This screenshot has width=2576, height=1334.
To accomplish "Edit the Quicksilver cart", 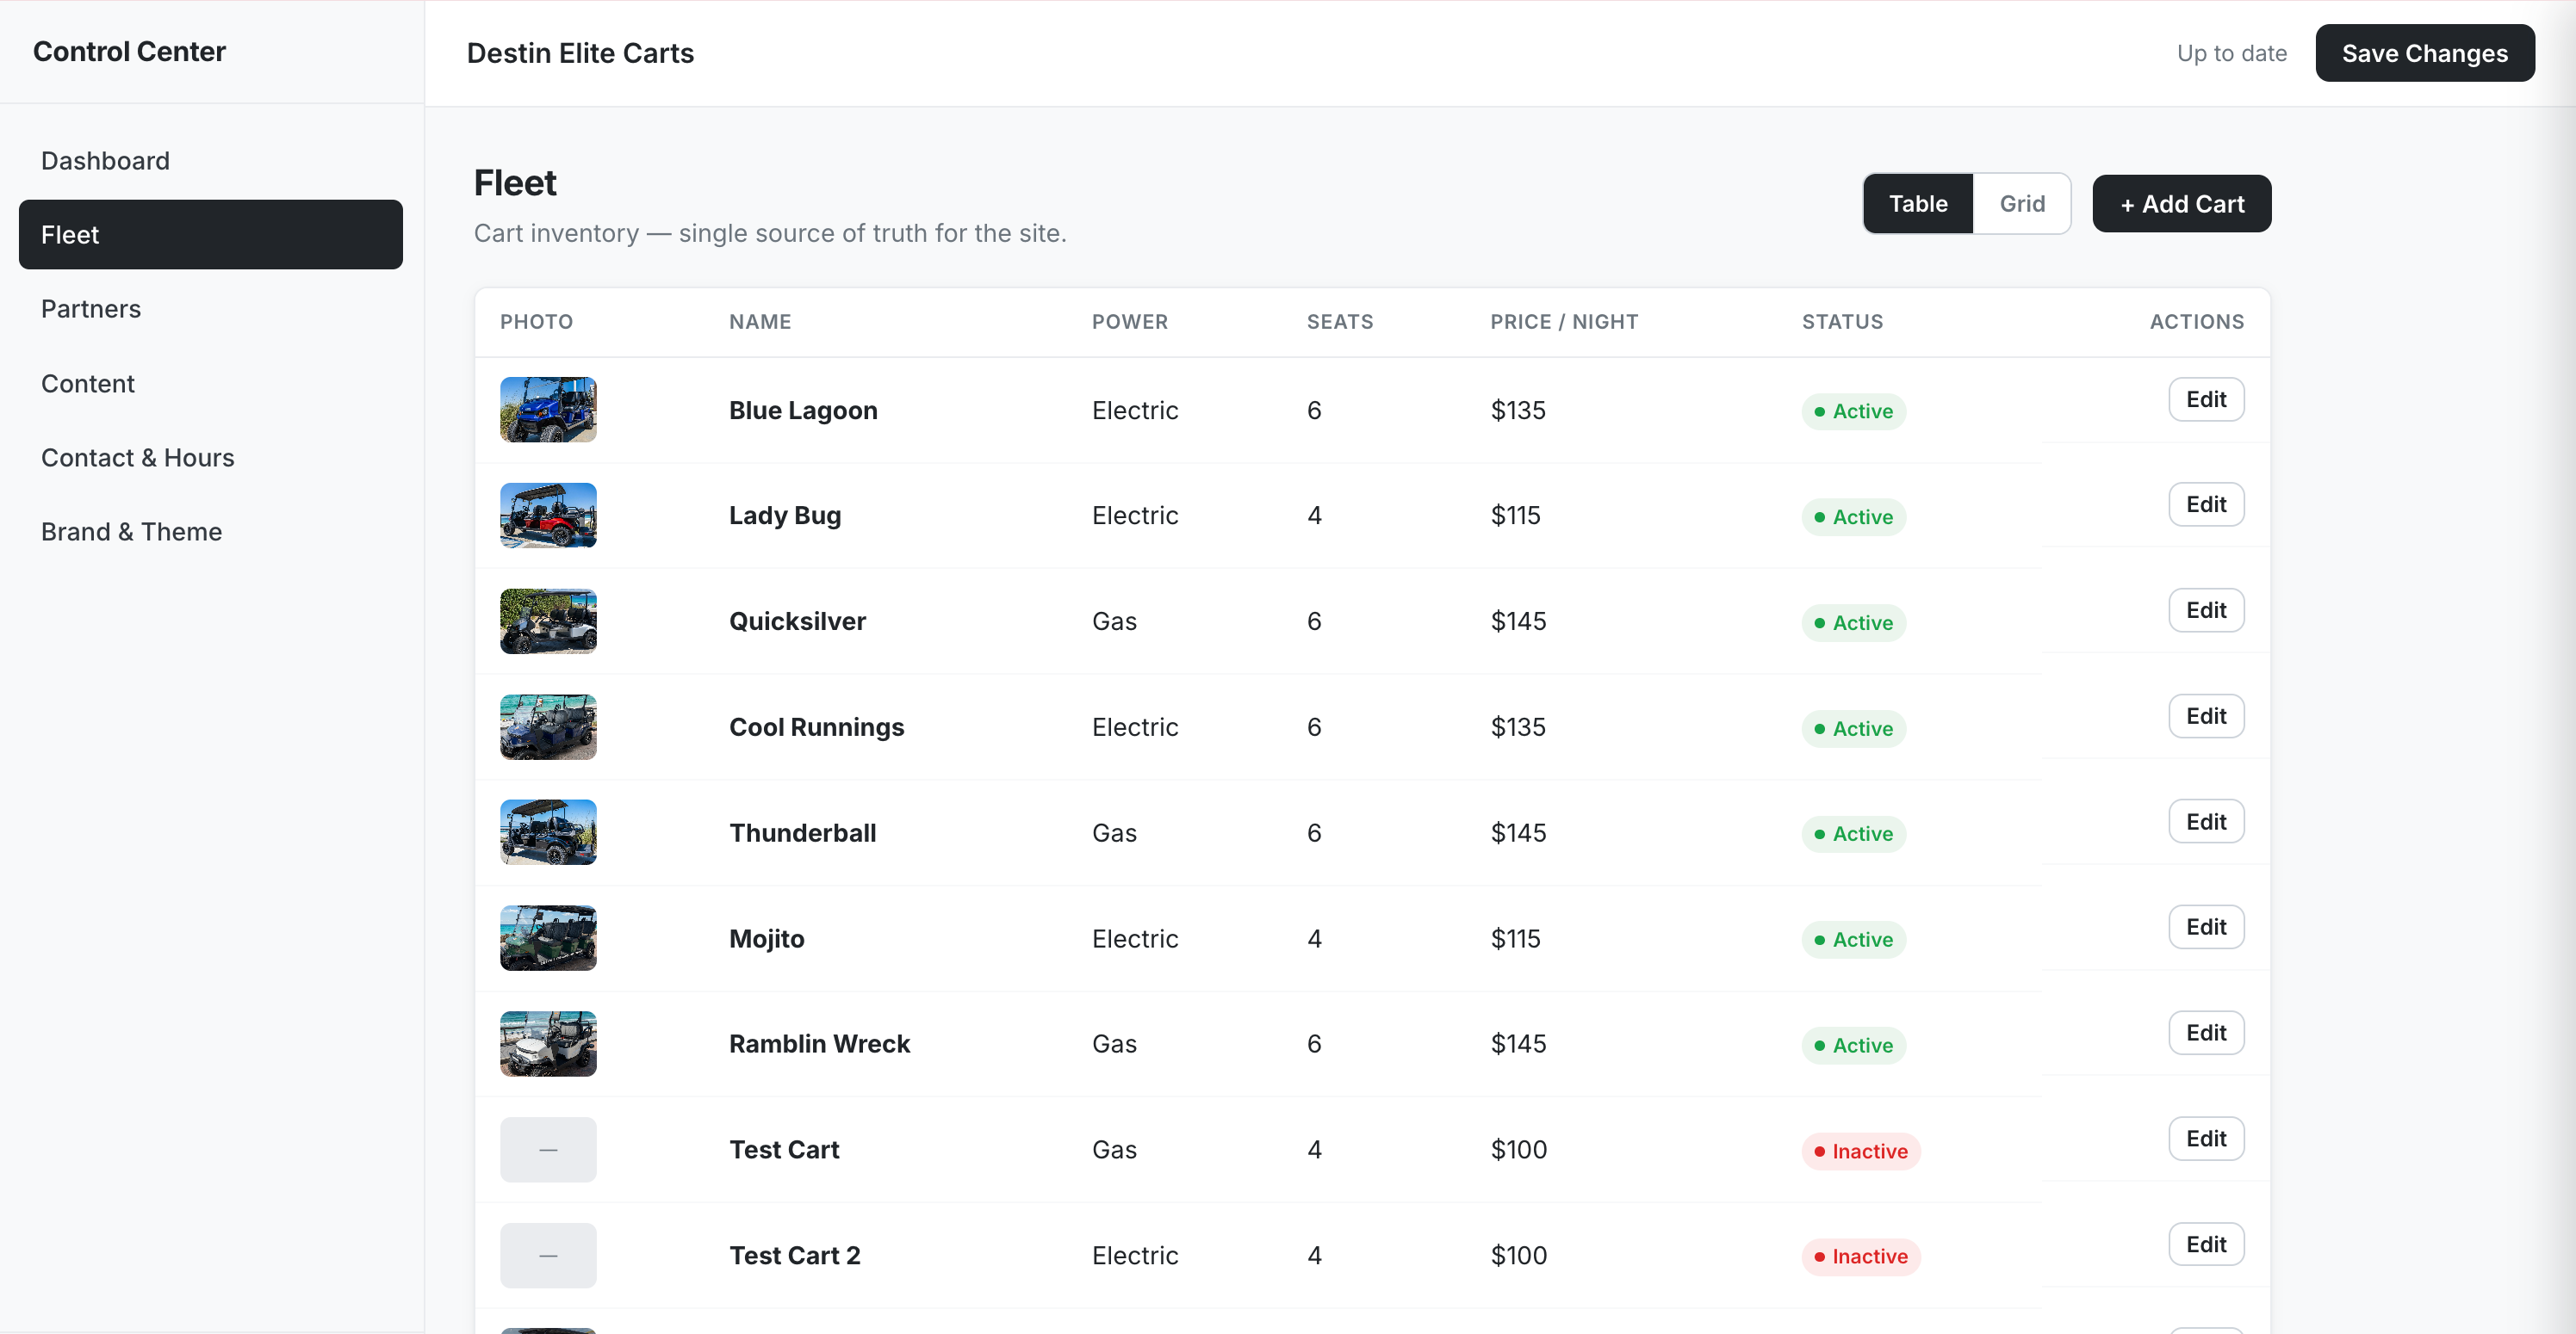I will coord(2205,610).
